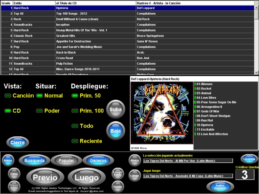The height and width of the screenshot is (194, 259).
Task: Click the CD list scrollbar thumb
Action: pyautogui.click(x=256, y=14)
